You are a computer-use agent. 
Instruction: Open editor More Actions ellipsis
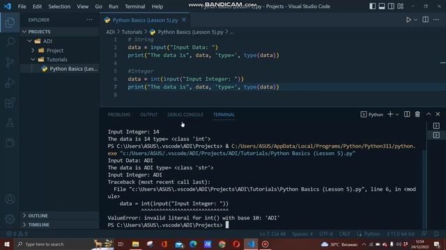click(436, 19)
